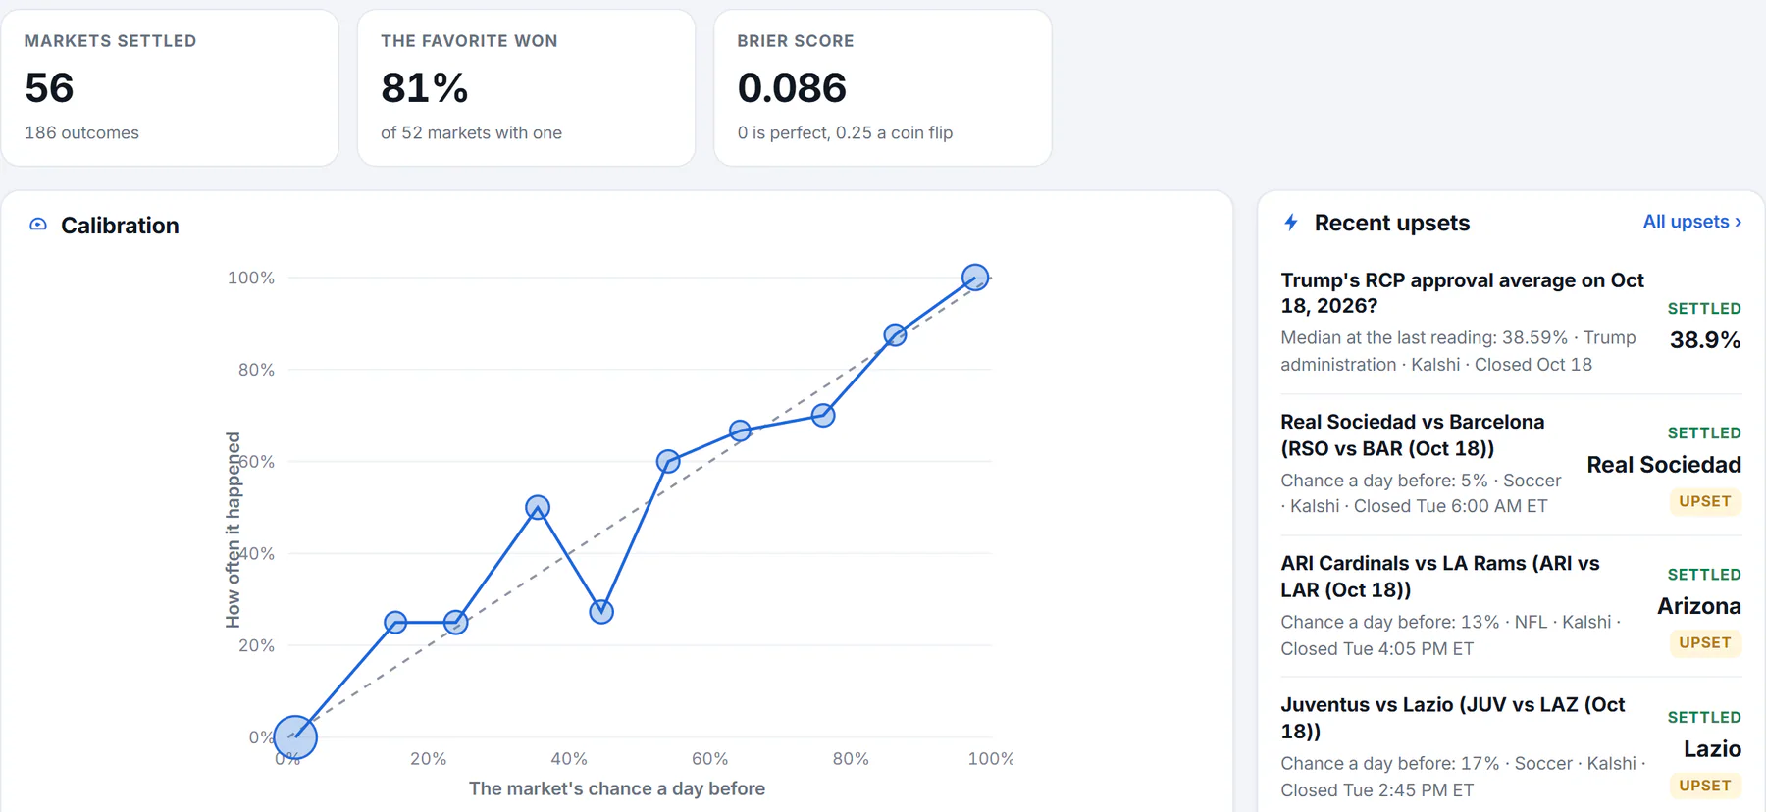The image size is (1766, 812).
Task: Click the Markets Settled 56 card
Action: 170,87
